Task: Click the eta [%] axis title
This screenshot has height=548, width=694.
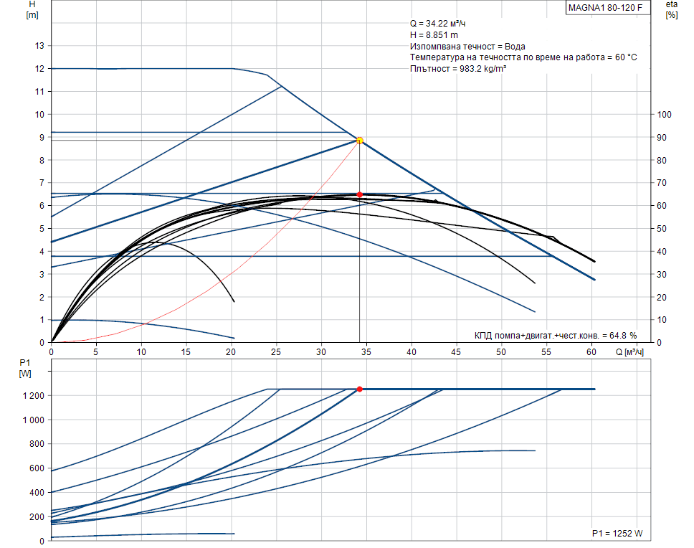Action: [x=671, y=9]
